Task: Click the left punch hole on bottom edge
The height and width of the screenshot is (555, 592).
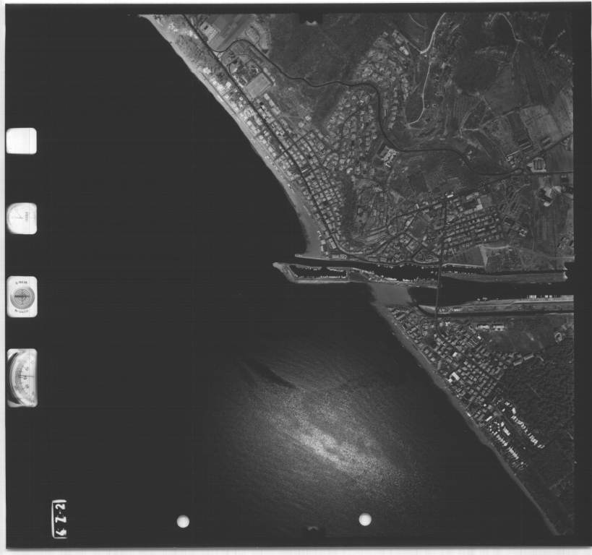Action: [183, 521]
